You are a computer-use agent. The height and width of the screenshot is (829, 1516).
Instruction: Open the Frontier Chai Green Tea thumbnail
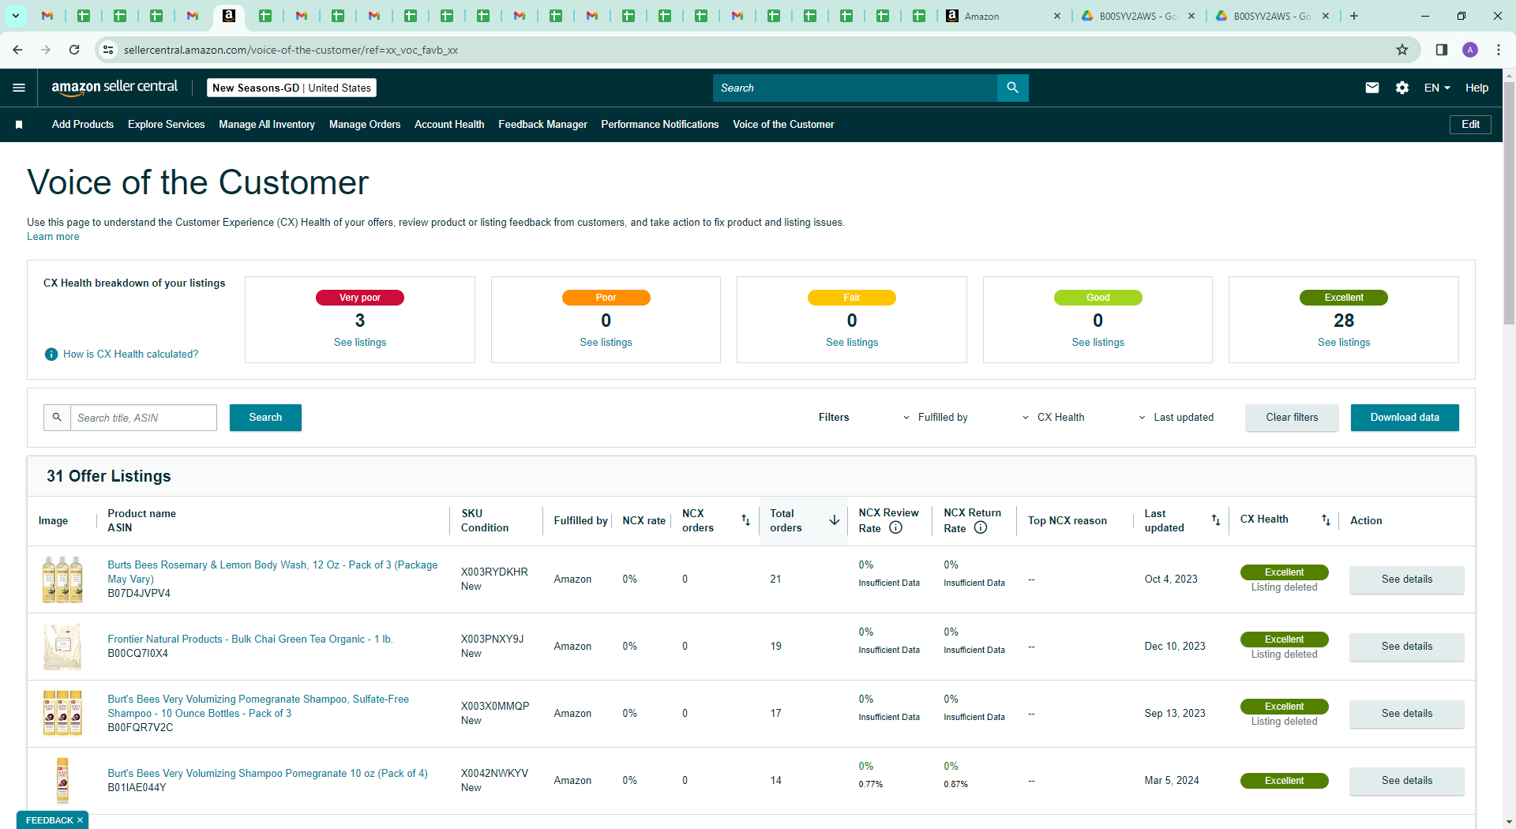62,647
